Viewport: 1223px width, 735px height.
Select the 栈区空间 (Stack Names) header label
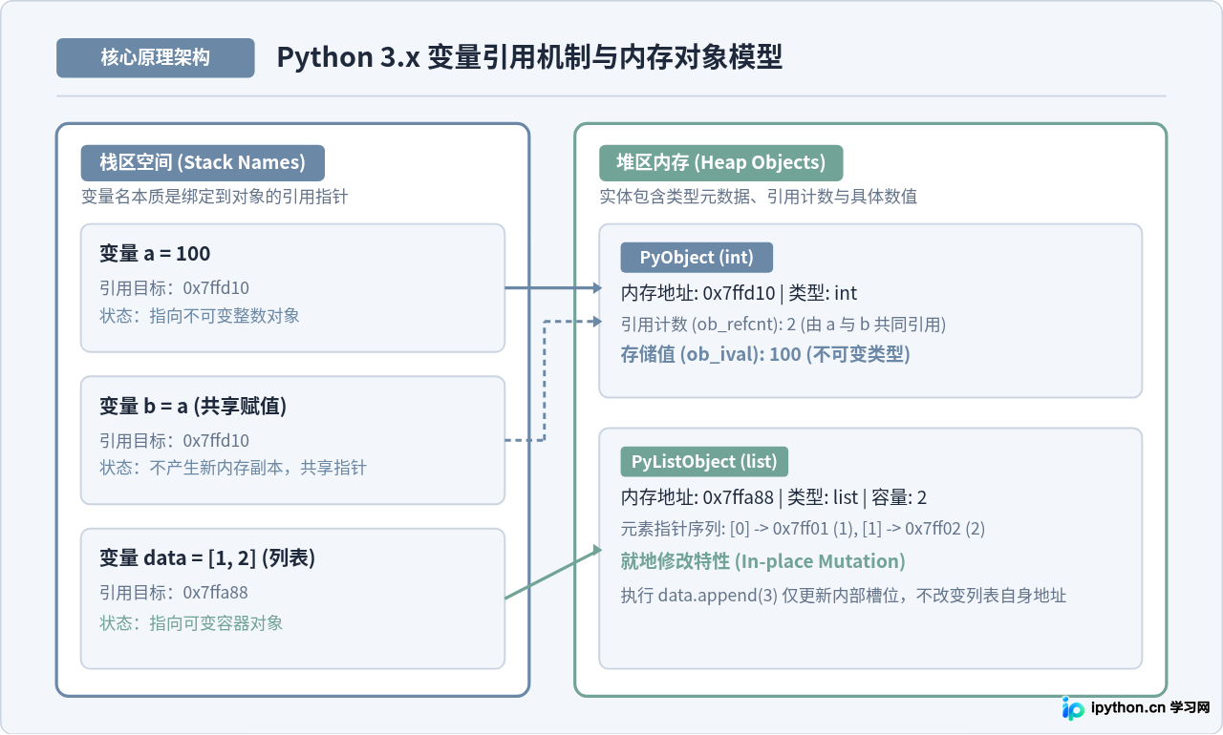[x=203, y=162]
